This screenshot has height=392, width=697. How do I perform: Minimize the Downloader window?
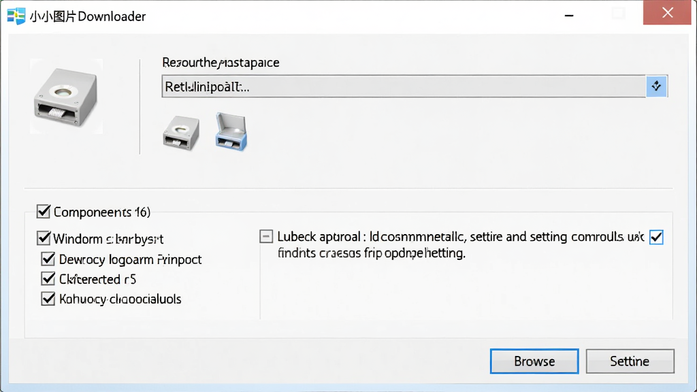tap(569, 16)
